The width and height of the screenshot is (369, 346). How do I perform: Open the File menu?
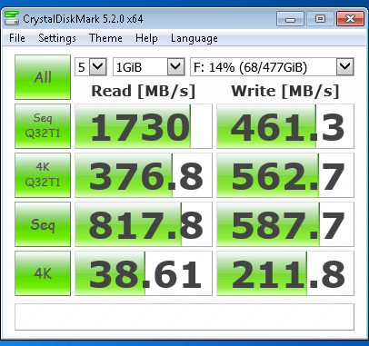tap(17, 38)
